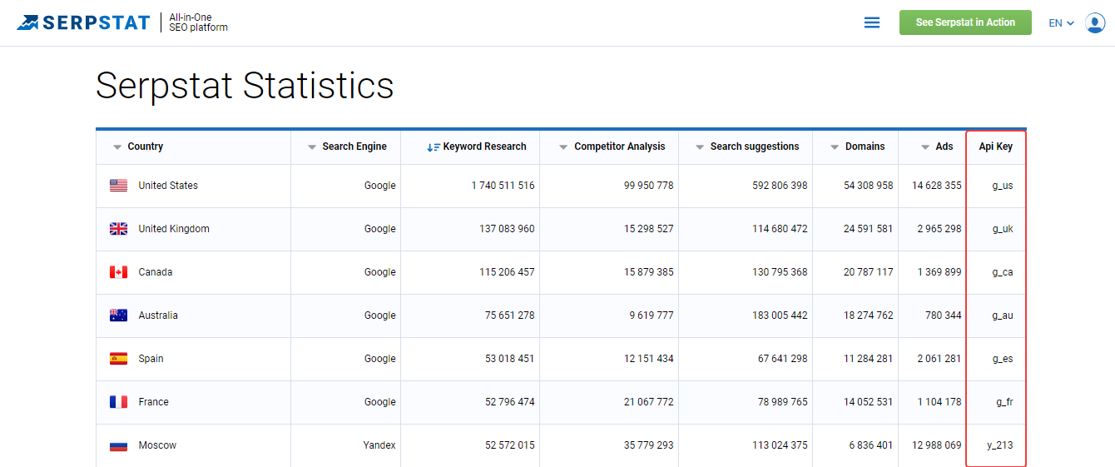The image size is (1115, 467).
Task: Click the active sort icon on Keyword Research
Action: point(433,147)
